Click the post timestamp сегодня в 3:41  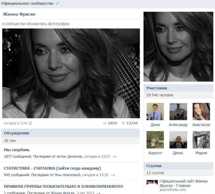pyautogui.click(x=16, y=123)
